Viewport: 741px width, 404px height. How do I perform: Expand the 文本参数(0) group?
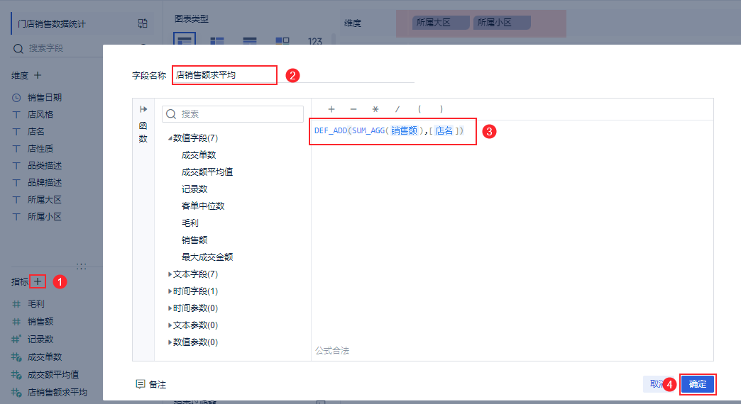(x=170, y=325)
